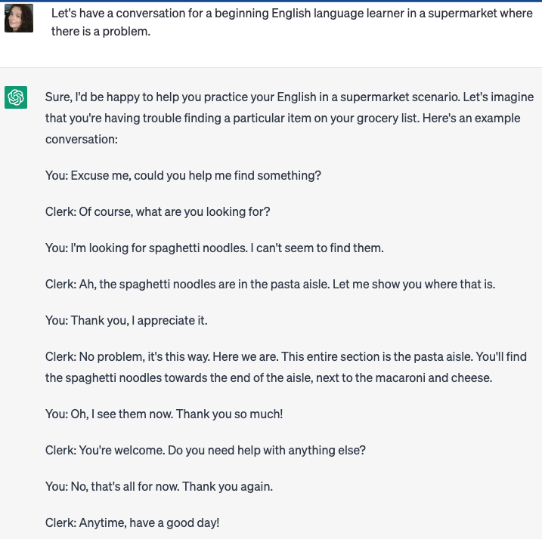Click the line 'No, that's all for now'
Image resolution: width=542 pixels, height=539 pixels.
(159, 486)
